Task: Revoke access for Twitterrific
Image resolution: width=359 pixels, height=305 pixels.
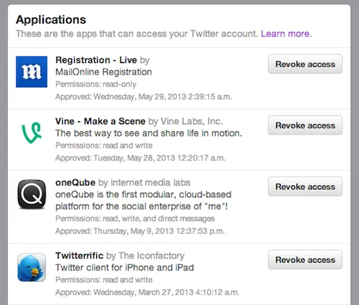Action: pos(305,260)
